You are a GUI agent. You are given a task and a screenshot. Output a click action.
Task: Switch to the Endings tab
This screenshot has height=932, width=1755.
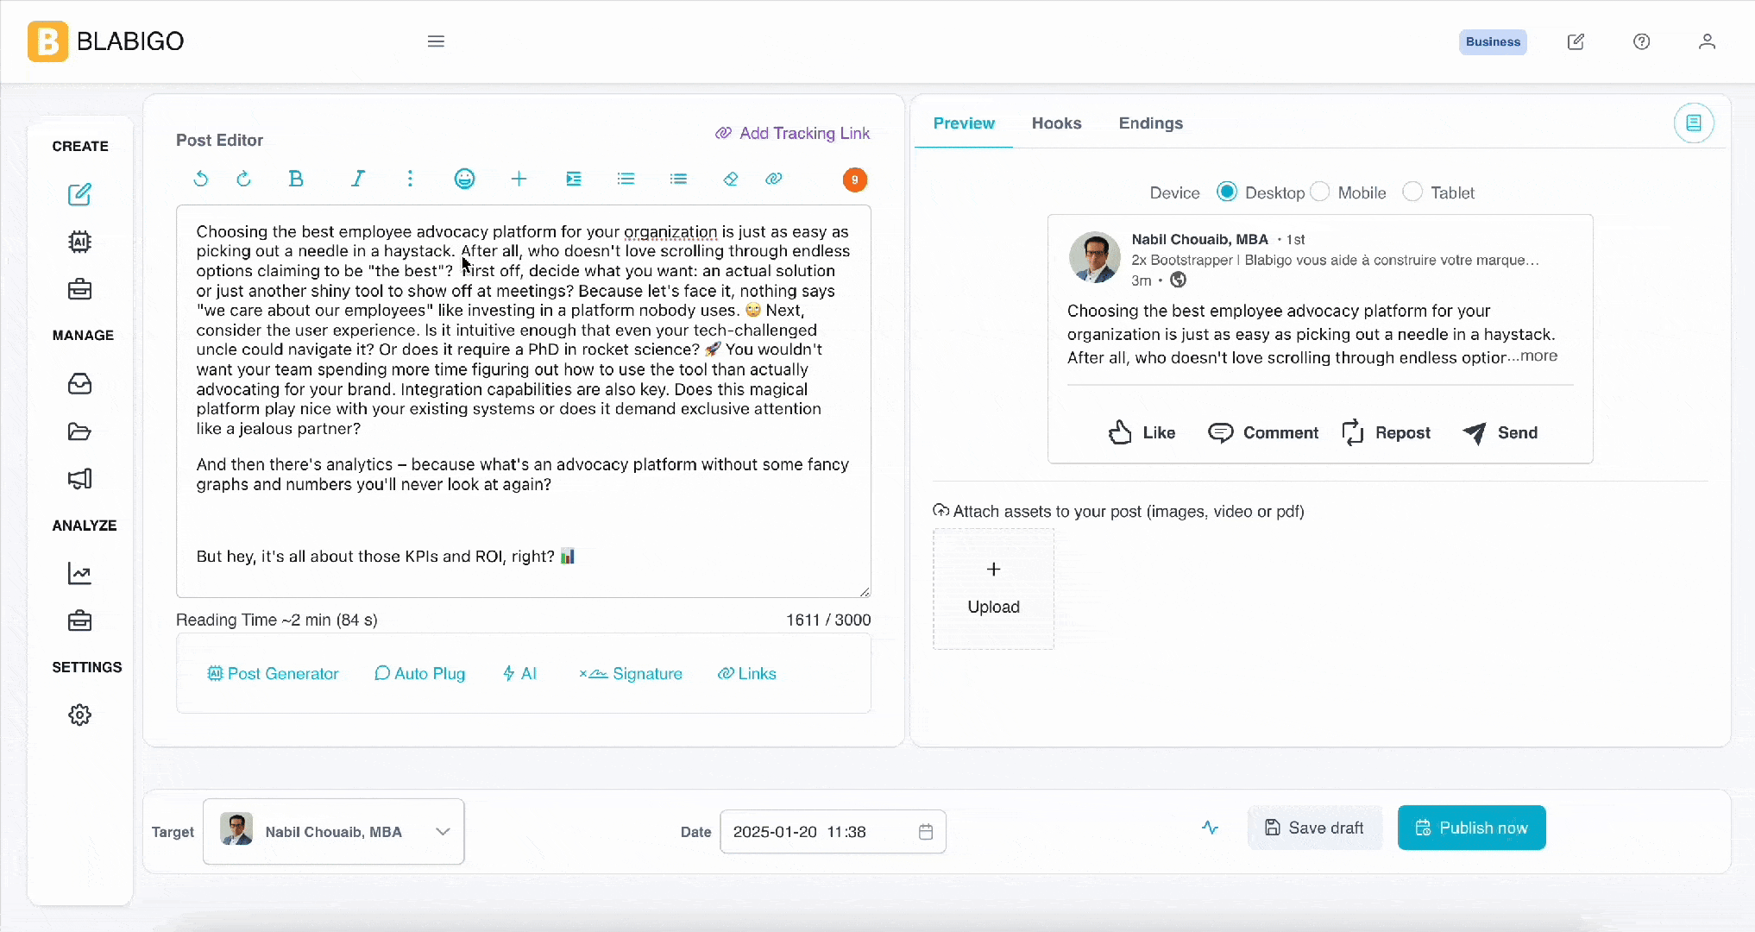(1150, 122)
